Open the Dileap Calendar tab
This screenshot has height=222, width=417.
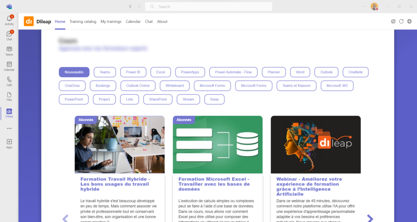coord(133,22)
